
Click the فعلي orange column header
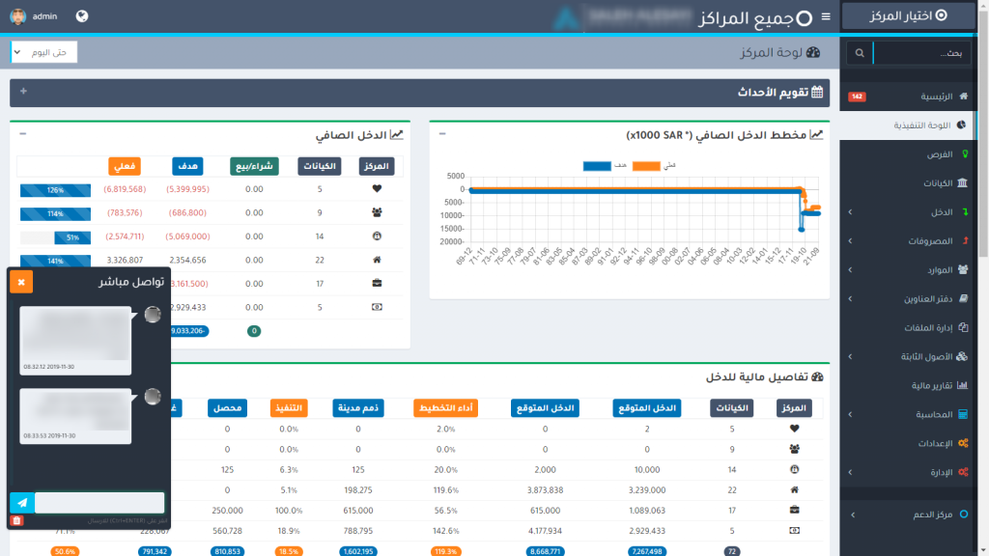(125, 166)
